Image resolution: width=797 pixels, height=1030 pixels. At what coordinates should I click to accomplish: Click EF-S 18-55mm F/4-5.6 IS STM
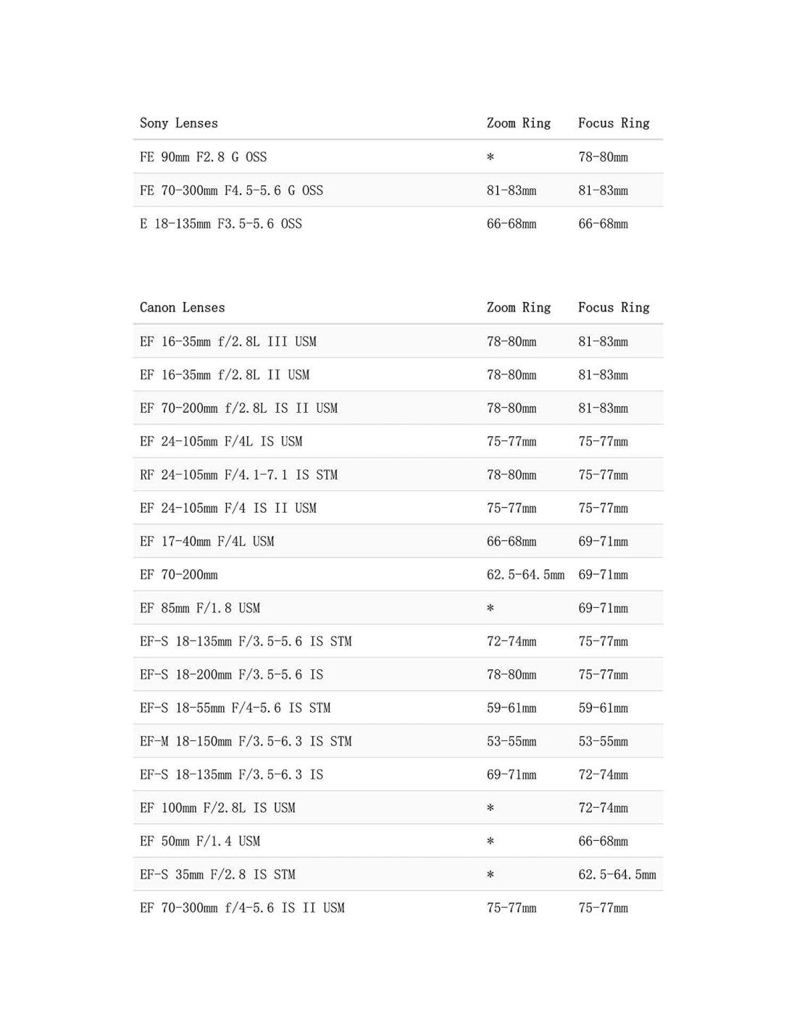click(235, 708)
